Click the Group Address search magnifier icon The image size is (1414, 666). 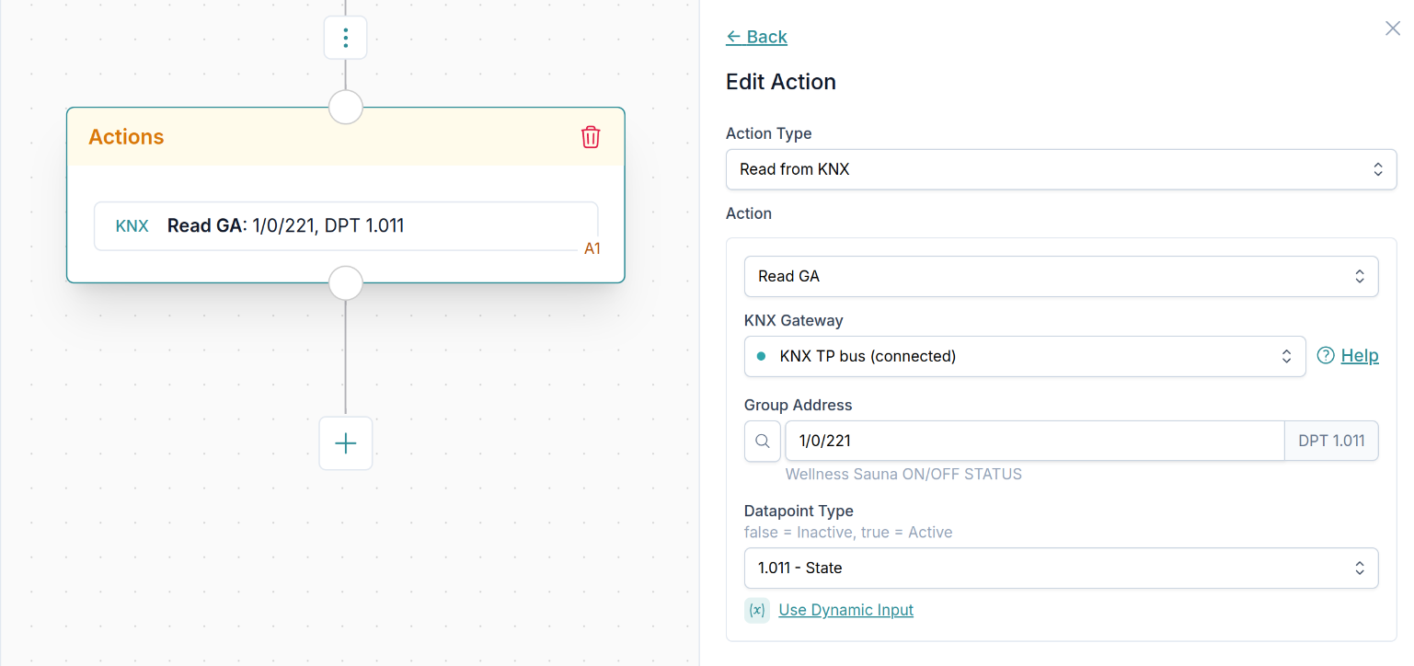point(763,441)
